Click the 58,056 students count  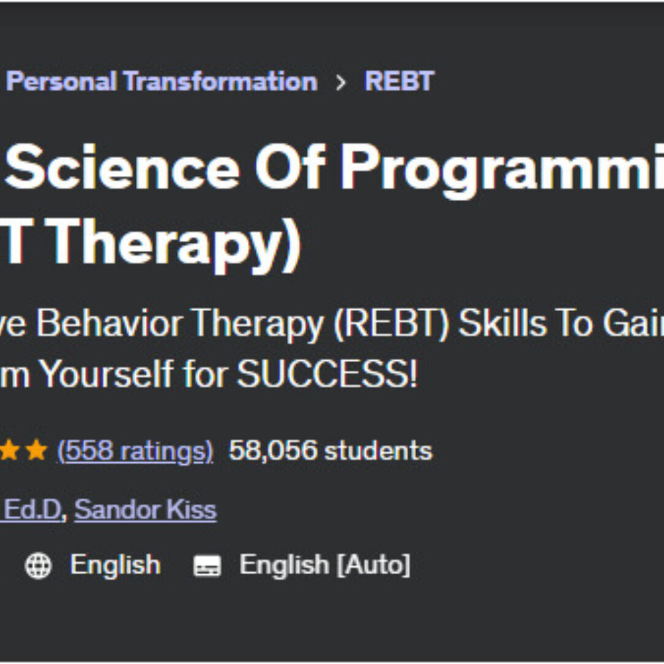(330, 451)
